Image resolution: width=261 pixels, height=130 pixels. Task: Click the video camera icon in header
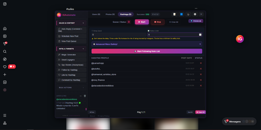tap(188, 14)
